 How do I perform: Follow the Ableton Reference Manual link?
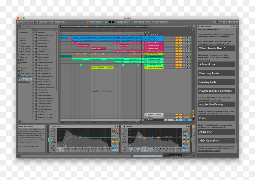point(209,151)
